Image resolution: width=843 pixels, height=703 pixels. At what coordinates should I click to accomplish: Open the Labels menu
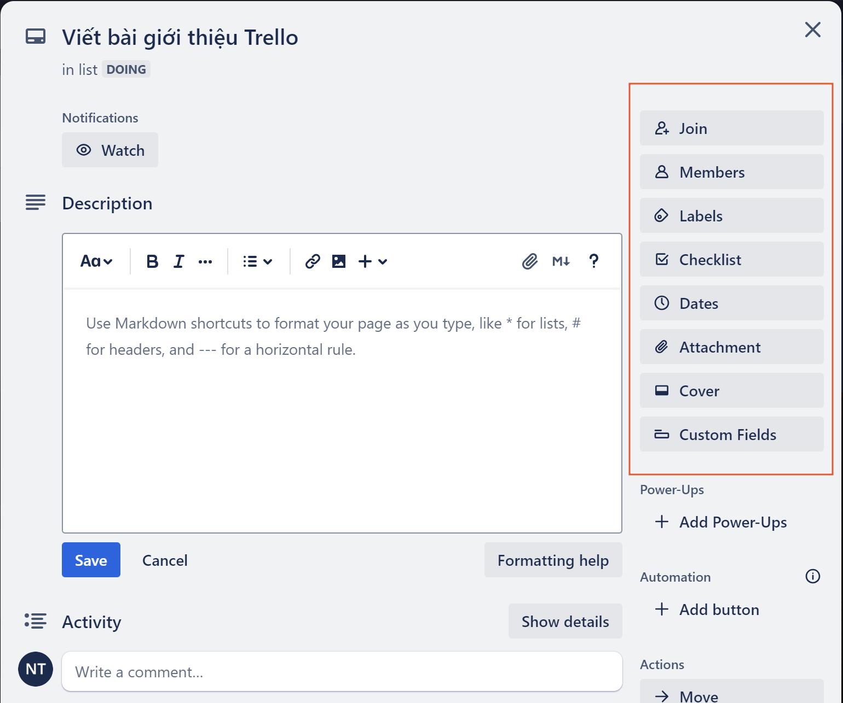coord(732,215)
